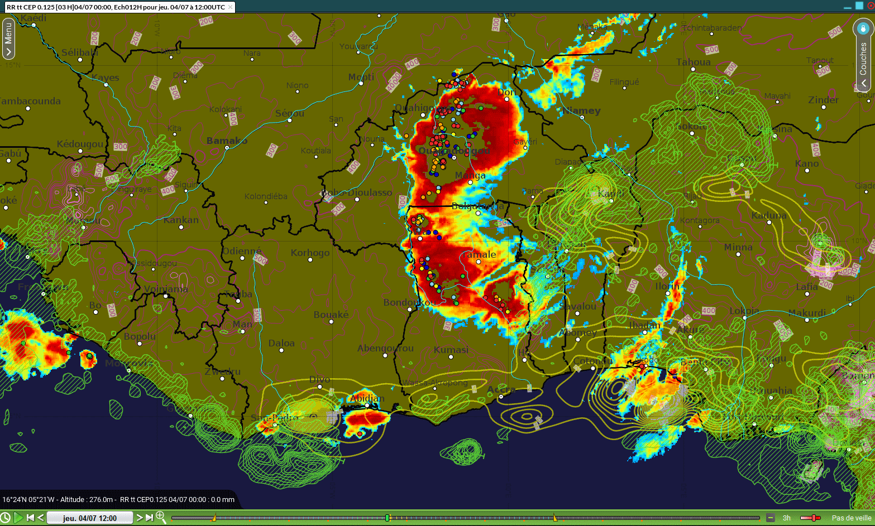Click the Kankan city label

[x=181, y=220]
